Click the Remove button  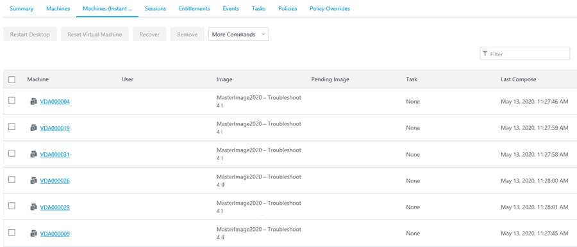pos(187,34)
